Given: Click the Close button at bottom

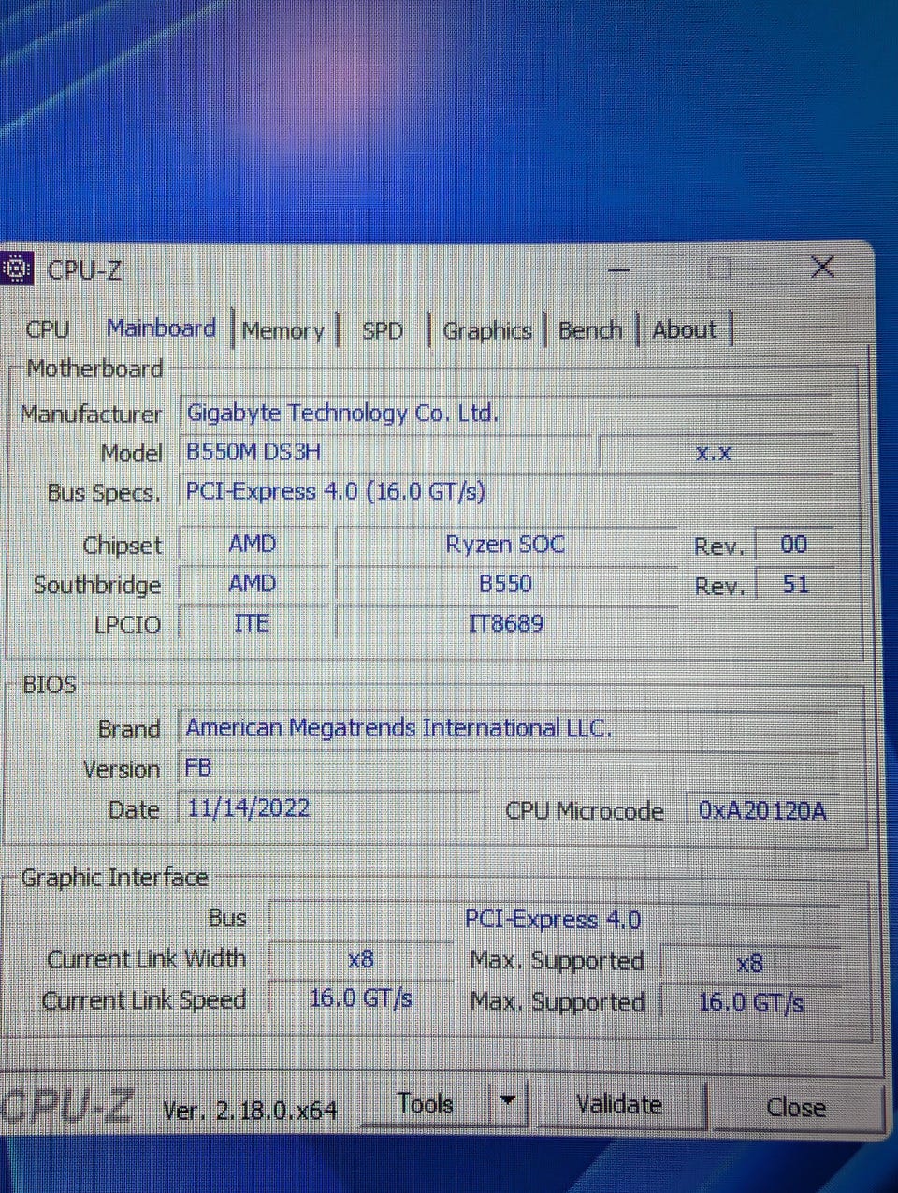Looking at the screenshot, I should [x=795, y=1108].
